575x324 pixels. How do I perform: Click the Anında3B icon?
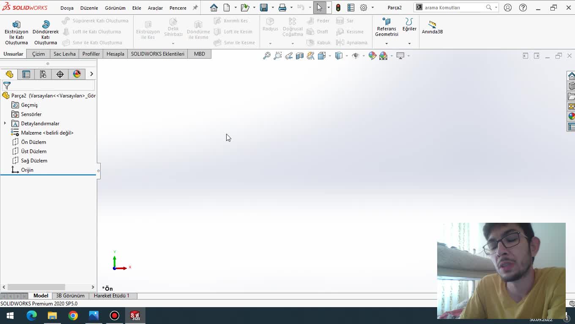pyautogui.click(x=432, y=27)
